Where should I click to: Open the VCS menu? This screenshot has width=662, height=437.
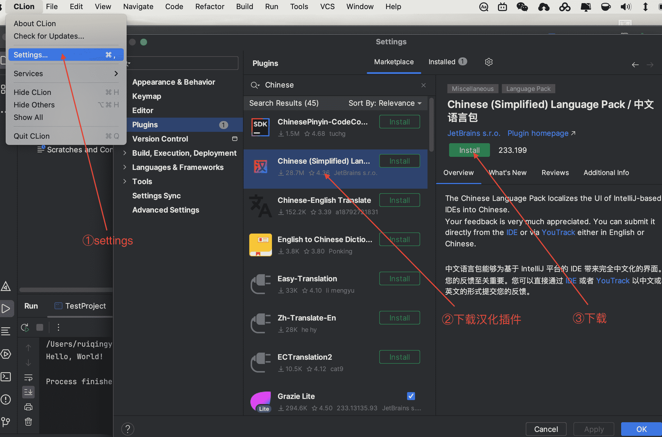pyautogui.click(x=327, y=7)
